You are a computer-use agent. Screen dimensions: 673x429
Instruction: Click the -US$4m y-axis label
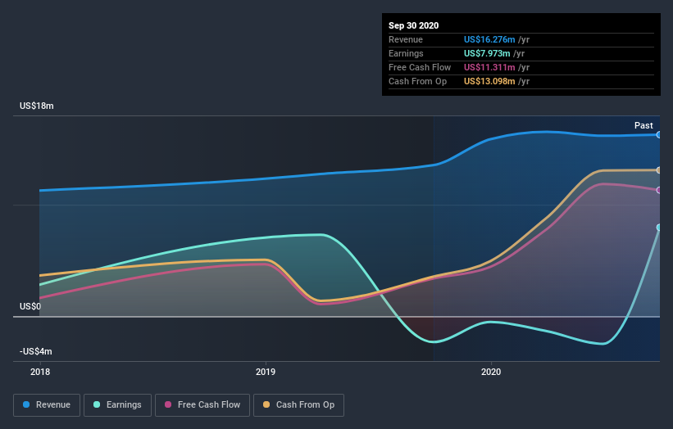click(35, 351)
